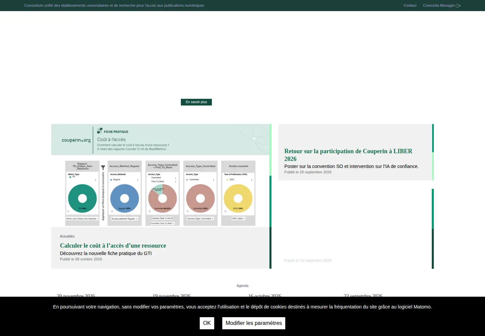Select agenda date '20 novembre 2026'
The image size is (485, 336).
(76, 295)
